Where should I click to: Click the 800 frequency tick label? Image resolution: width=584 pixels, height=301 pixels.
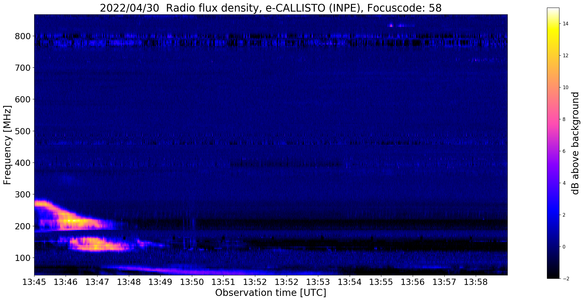(x=22, y=36)
